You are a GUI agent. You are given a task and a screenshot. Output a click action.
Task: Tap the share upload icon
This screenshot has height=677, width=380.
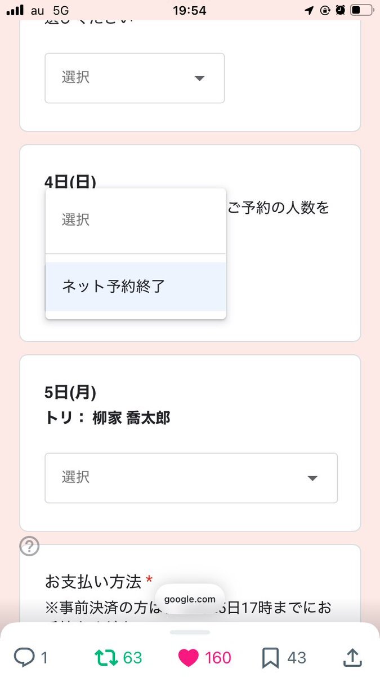click(x=352, y=657)
